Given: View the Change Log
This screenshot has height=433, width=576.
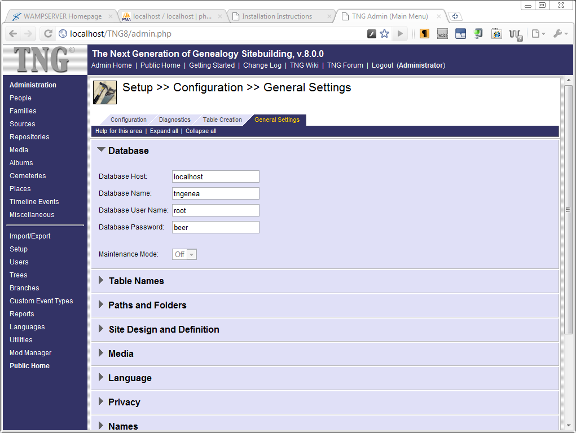Looking at the screenshot, I should point(262,65).
